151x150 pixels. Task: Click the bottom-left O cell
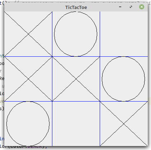28,124
